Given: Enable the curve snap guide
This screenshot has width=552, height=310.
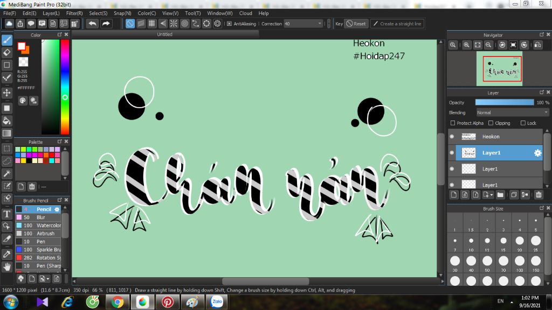Looking at the screenshot, I should tap(195, 24).
